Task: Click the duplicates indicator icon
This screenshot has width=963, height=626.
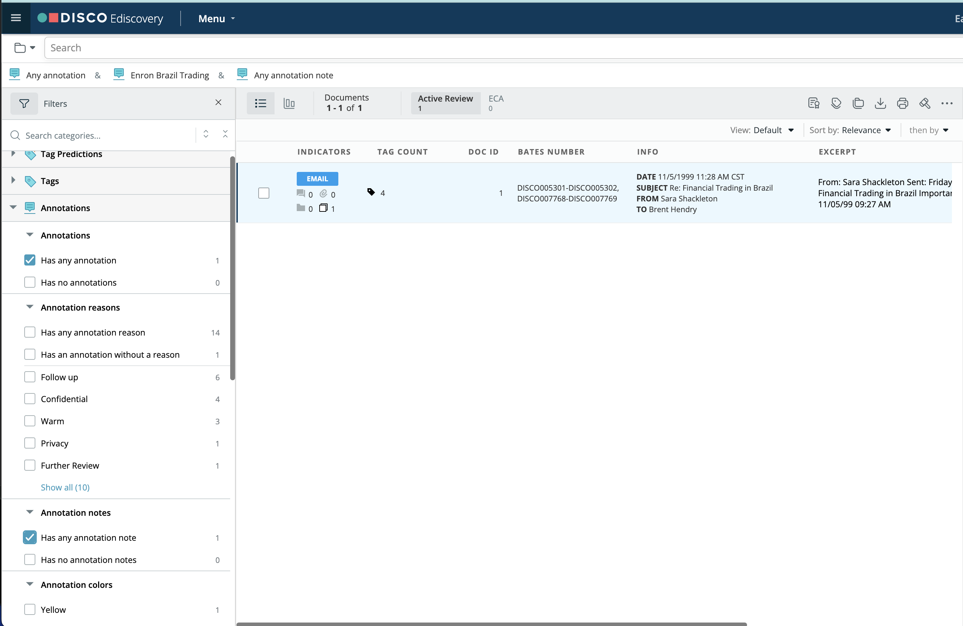Action: pos(323,208)
